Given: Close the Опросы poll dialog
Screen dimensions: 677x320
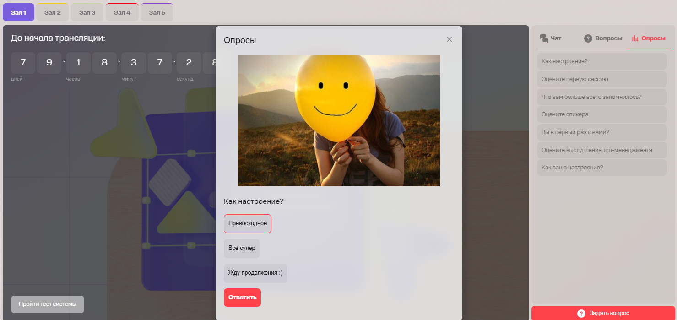Looking at the screenshot, I should tap(449, 39).
